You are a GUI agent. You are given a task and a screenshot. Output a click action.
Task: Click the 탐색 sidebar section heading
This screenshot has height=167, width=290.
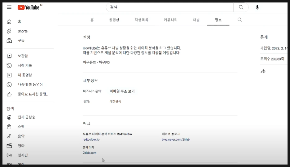tap(10, 108)
